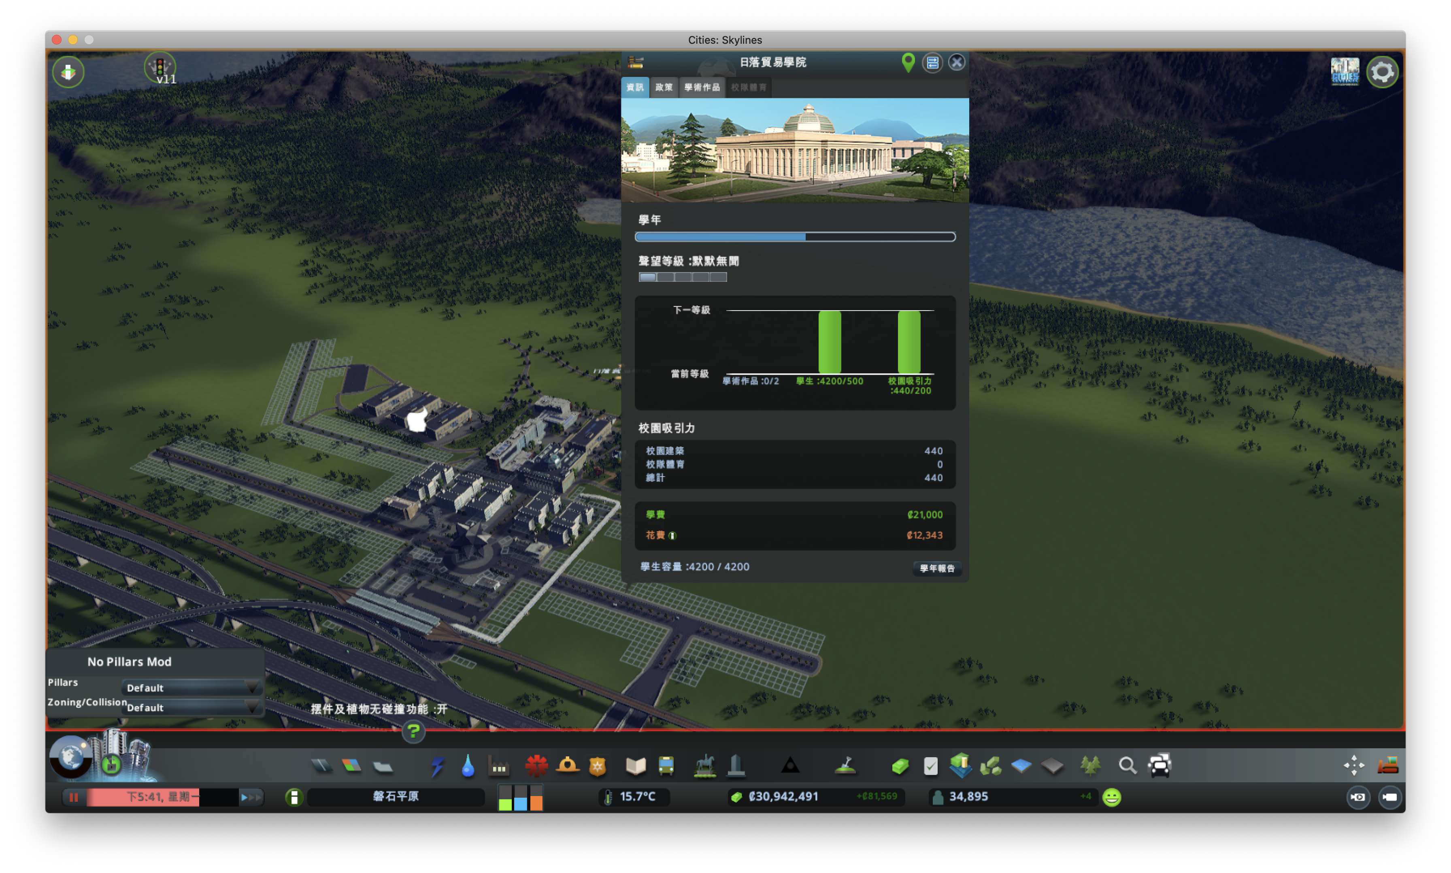Change simulation speed with arrows
The height and width of the screenshot is (873, 1451).
(x=251, y=797)
